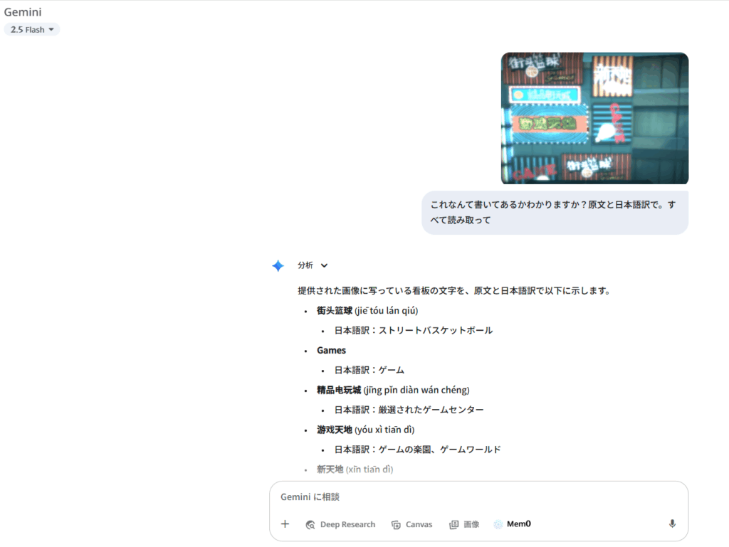This screenshot has width=729, height=547.
Task: Click the plus icon to add files
Action: (x=285, y=524)
